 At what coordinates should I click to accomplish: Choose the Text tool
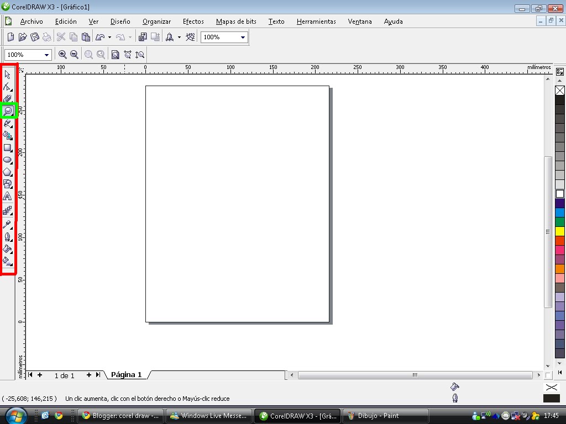[8, 196]
